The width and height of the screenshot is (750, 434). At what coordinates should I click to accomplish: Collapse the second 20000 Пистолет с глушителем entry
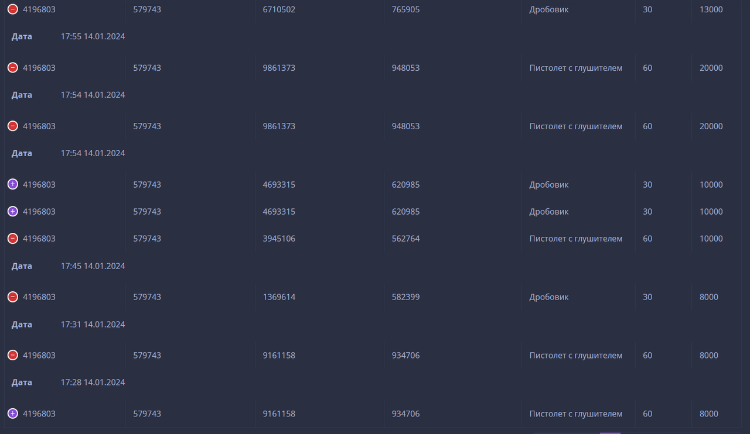tap(12, 126)
